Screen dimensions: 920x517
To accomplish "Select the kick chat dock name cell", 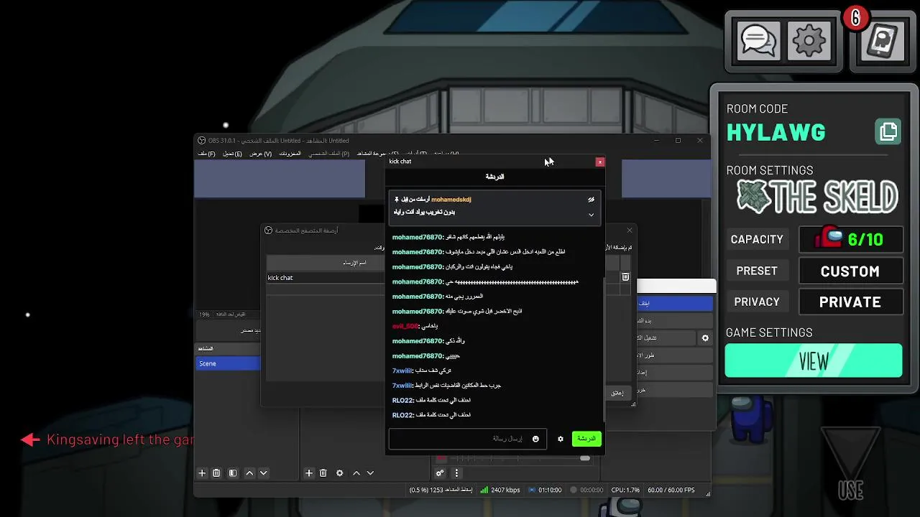I will (326, 278).
